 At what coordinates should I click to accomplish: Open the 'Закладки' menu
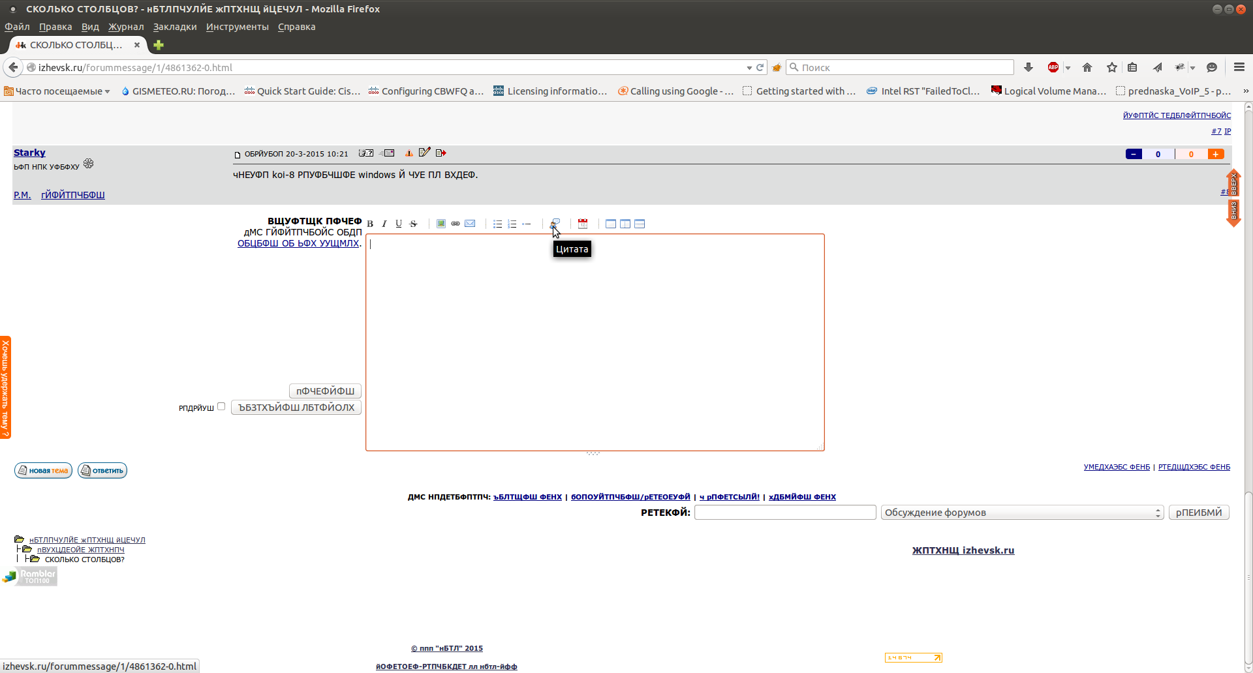pyautogui.click(x=175, y=27)
